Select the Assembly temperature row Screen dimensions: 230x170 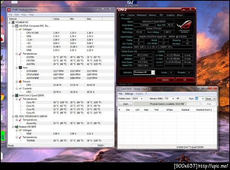[x=61, y=123]
